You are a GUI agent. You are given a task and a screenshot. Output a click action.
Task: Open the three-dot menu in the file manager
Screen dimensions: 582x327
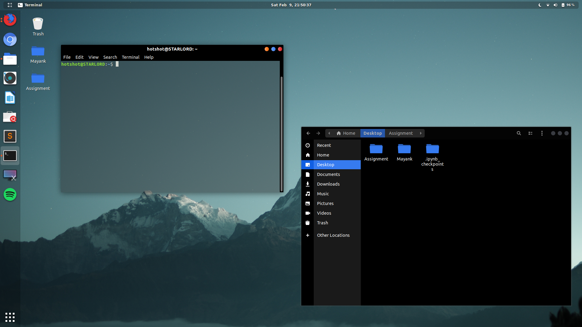point(542,133)
